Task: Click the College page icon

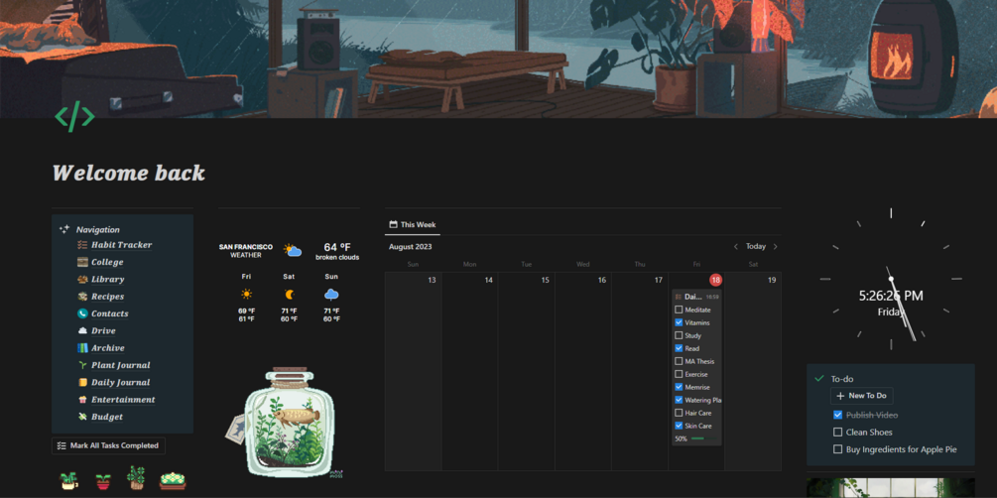Action: point(82,262)
